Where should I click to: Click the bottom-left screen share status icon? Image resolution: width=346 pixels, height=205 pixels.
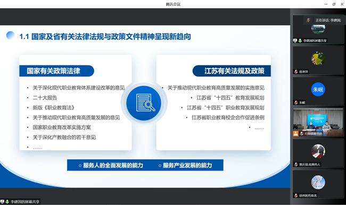pyautogui.click(x=2, y=201)
